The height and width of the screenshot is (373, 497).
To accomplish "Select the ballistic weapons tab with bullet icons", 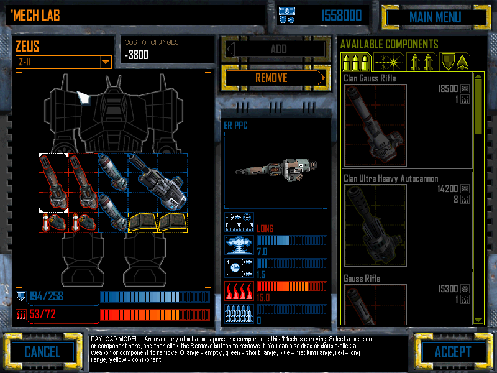I will pos(355,62).
